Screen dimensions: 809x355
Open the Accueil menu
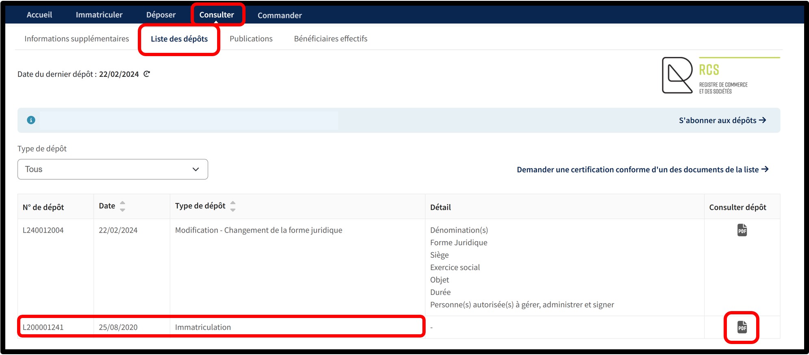(x=39, y=15)
